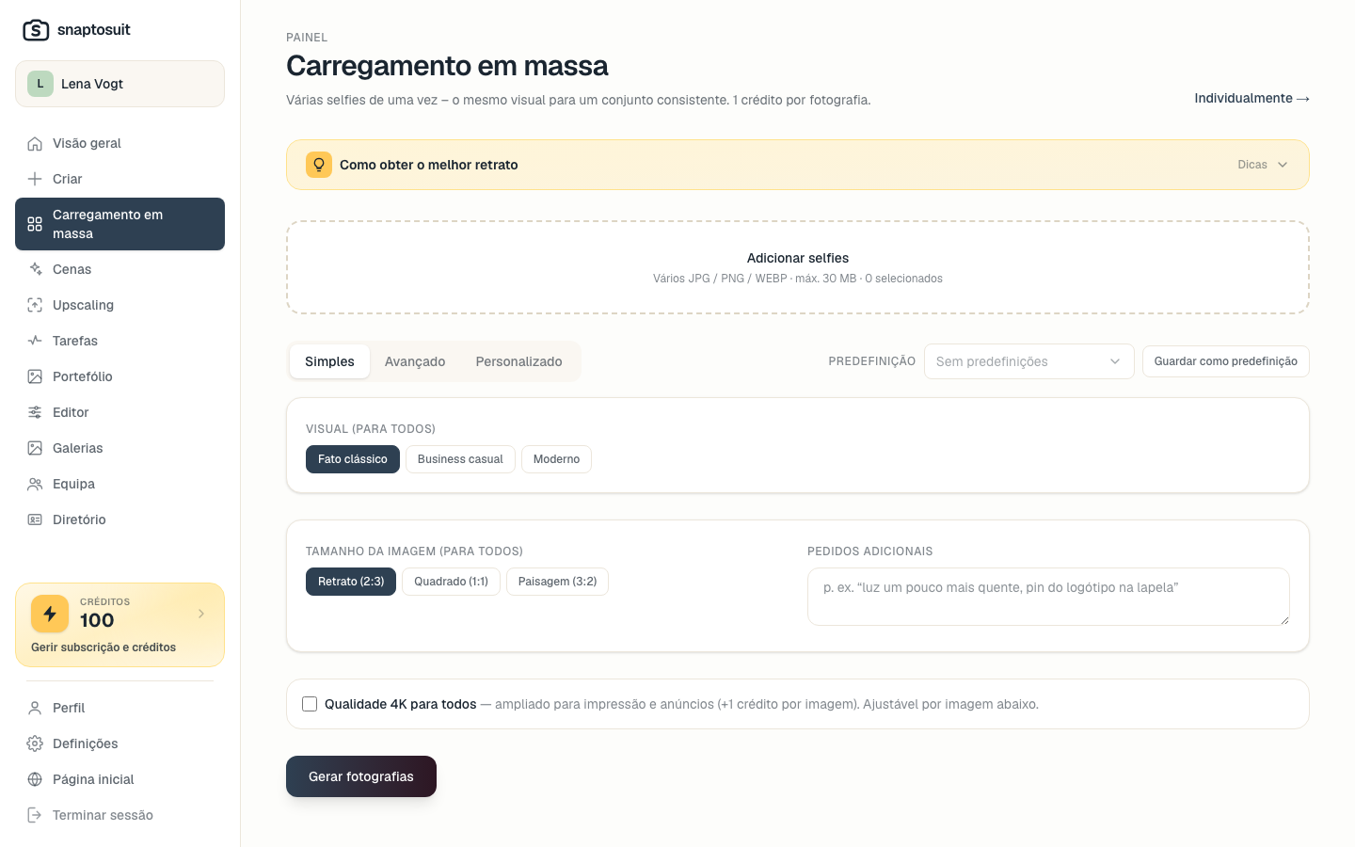Viewport: 1355px width, 847px height.
Task: Click Guardar como predefinição button
Action: click(1225, 361)
